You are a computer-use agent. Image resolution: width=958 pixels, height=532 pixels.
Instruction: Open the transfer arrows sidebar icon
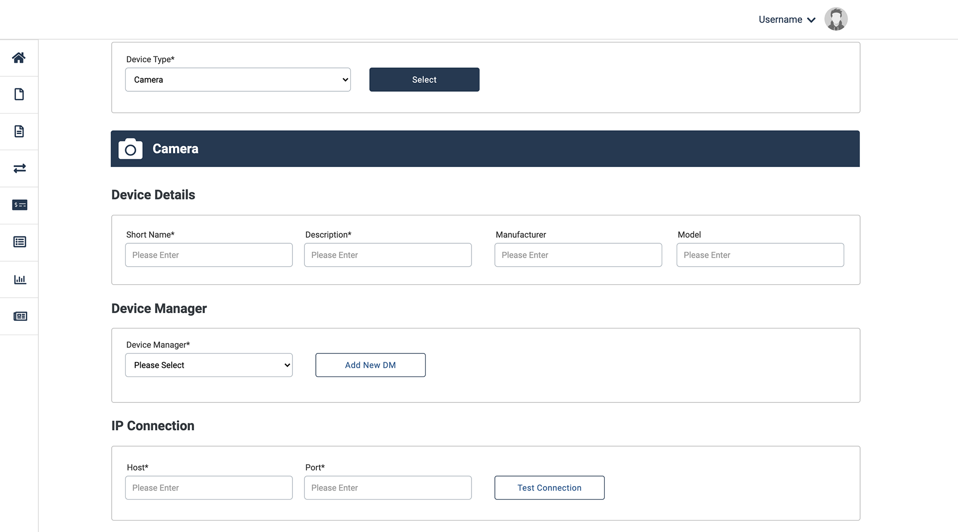point(19,169)
